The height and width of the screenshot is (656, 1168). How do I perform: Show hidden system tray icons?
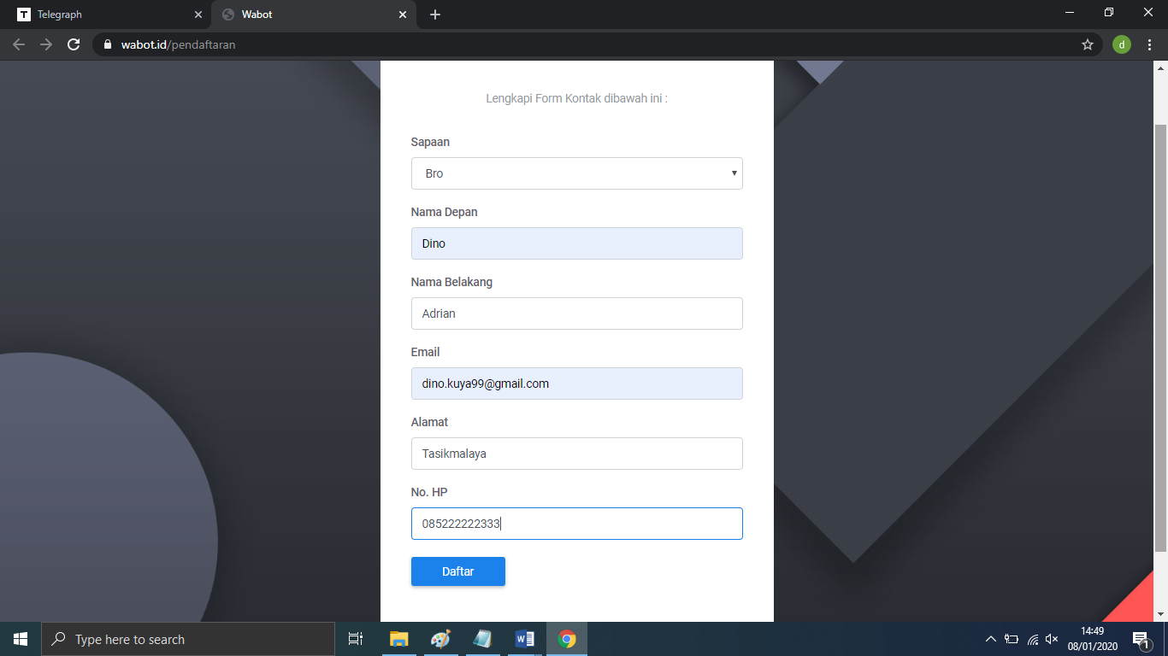(991, 639)
